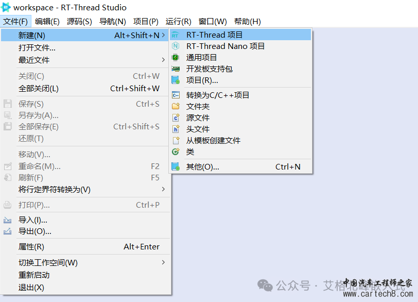Open the 导航(N) menu
Image resolution: width=418 pixels, height=302 pixels.
pyautogui.click(x=113, y=21)
